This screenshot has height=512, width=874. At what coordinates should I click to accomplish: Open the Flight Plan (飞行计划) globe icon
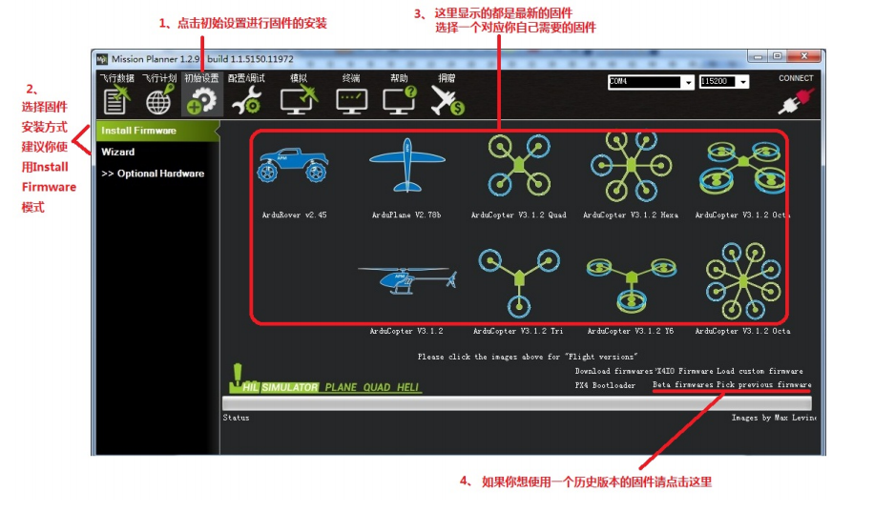159,99
